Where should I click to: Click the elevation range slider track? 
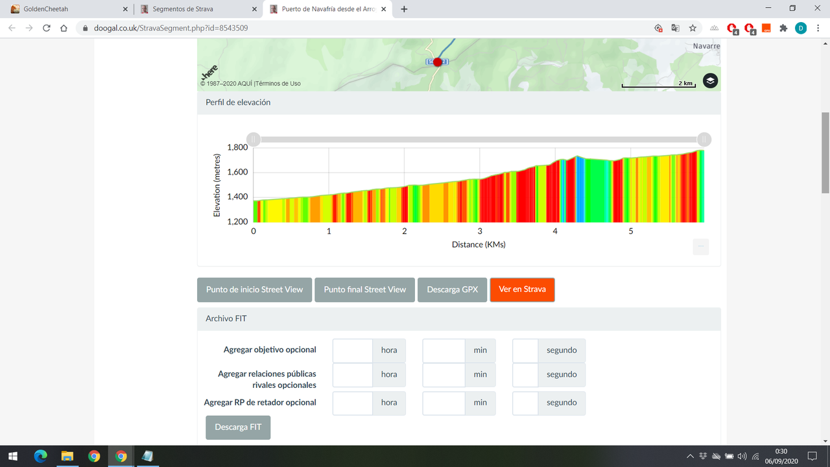point(479,139)
